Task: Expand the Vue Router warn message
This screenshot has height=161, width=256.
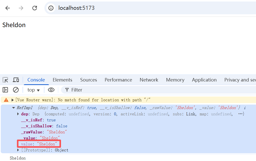Action: pos(12,100)
